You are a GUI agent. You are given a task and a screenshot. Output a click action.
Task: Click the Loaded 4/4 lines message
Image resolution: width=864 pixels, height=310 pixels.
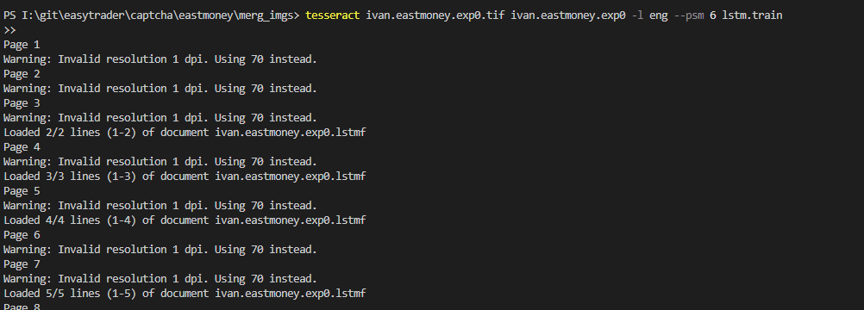pos(185,220)
